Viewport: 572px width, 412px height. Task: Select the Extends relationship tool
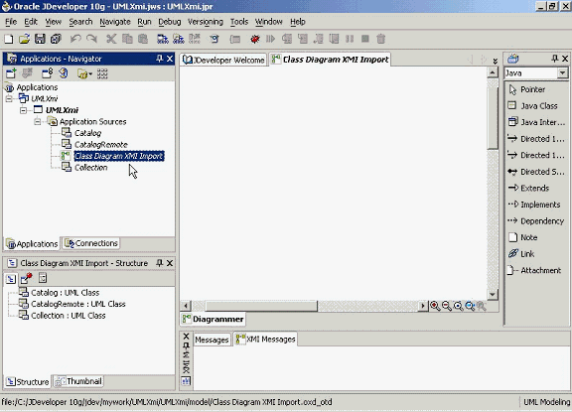[x=528, y=188]
